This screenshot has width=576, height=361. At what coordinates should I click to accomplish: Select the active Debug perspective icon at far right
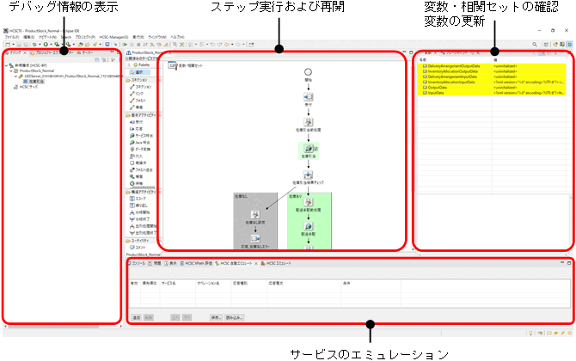569,45
